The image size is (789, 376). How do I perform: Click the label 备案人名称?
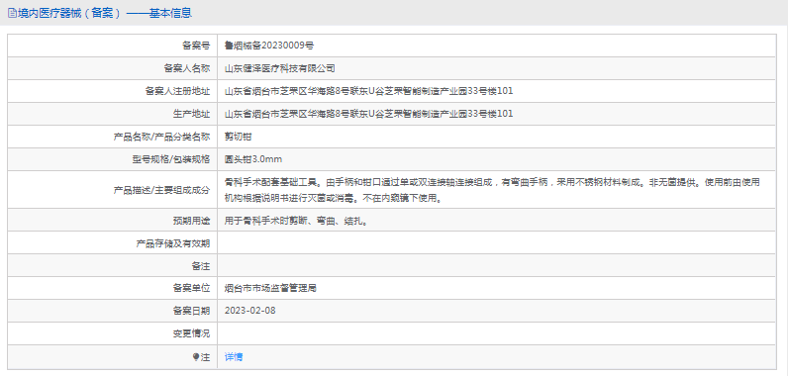click(x=187, y=68)
